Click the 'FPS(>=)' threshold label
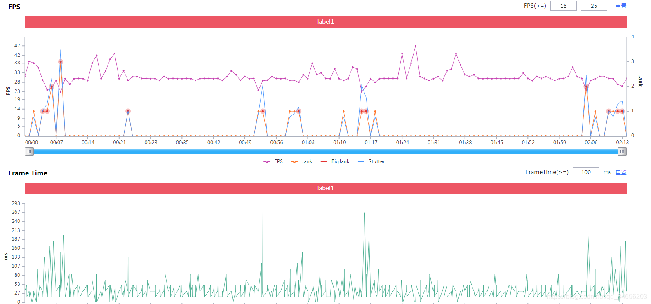The height and width of the screenshot is (304, 651). click(x=535, y=6)
